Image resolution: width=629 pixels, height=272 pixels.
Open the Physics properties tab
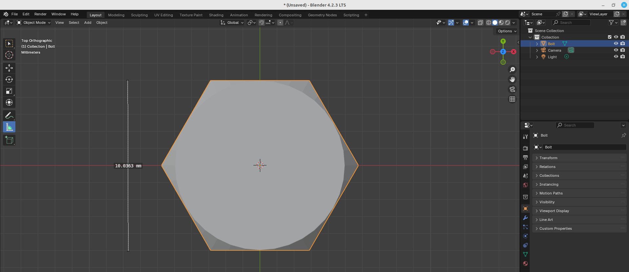525,236
